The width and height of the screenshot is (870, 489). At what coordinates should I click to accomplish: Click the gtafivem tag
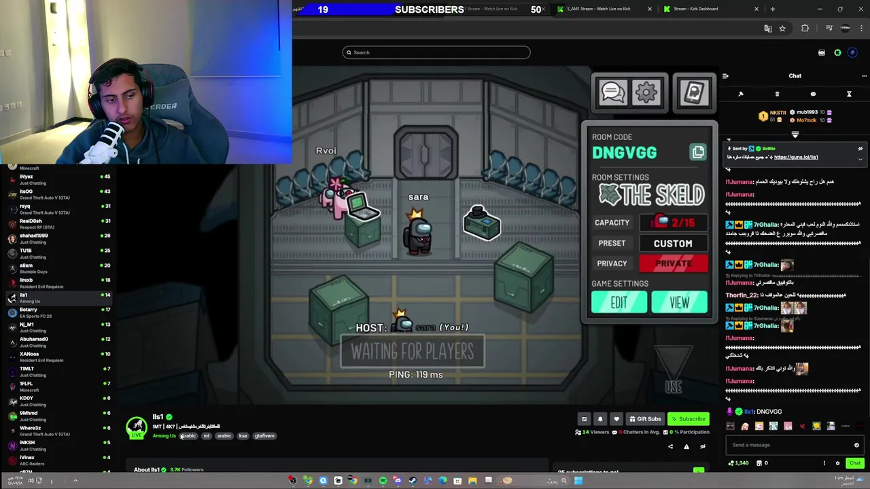point(264,436)
